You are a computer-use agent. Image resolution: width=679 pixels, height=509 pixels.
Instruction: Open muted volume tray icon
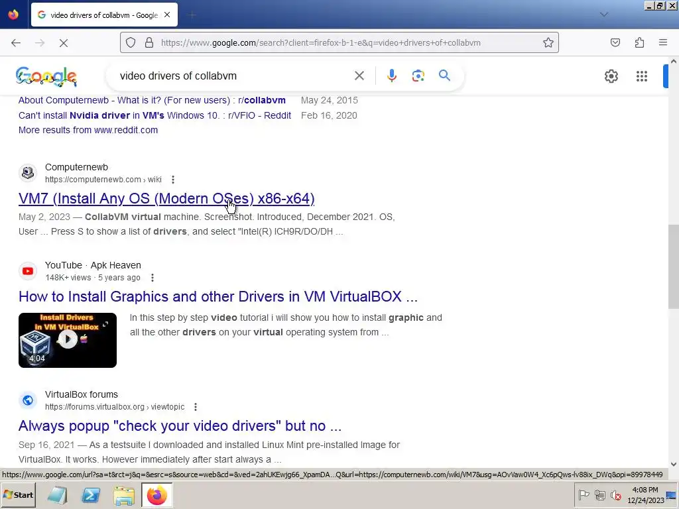(615, 494)
